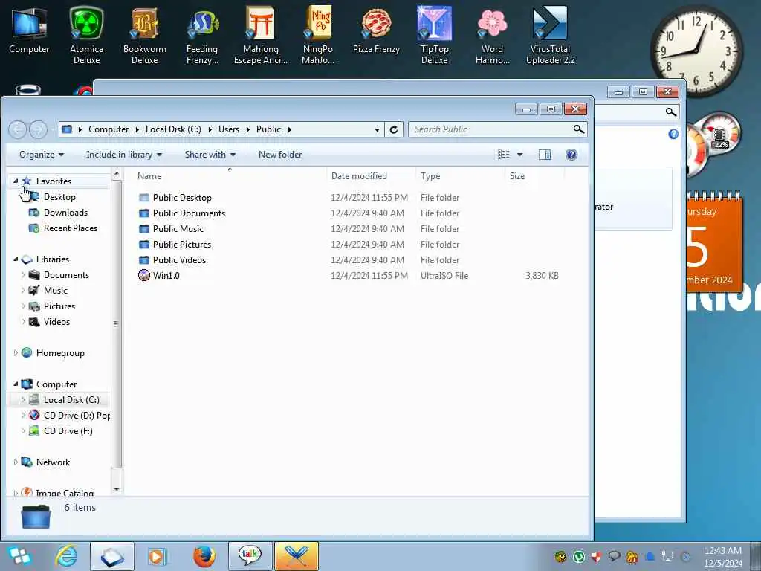
Task: Expand the Documents library node
Action: coord(23,275)
